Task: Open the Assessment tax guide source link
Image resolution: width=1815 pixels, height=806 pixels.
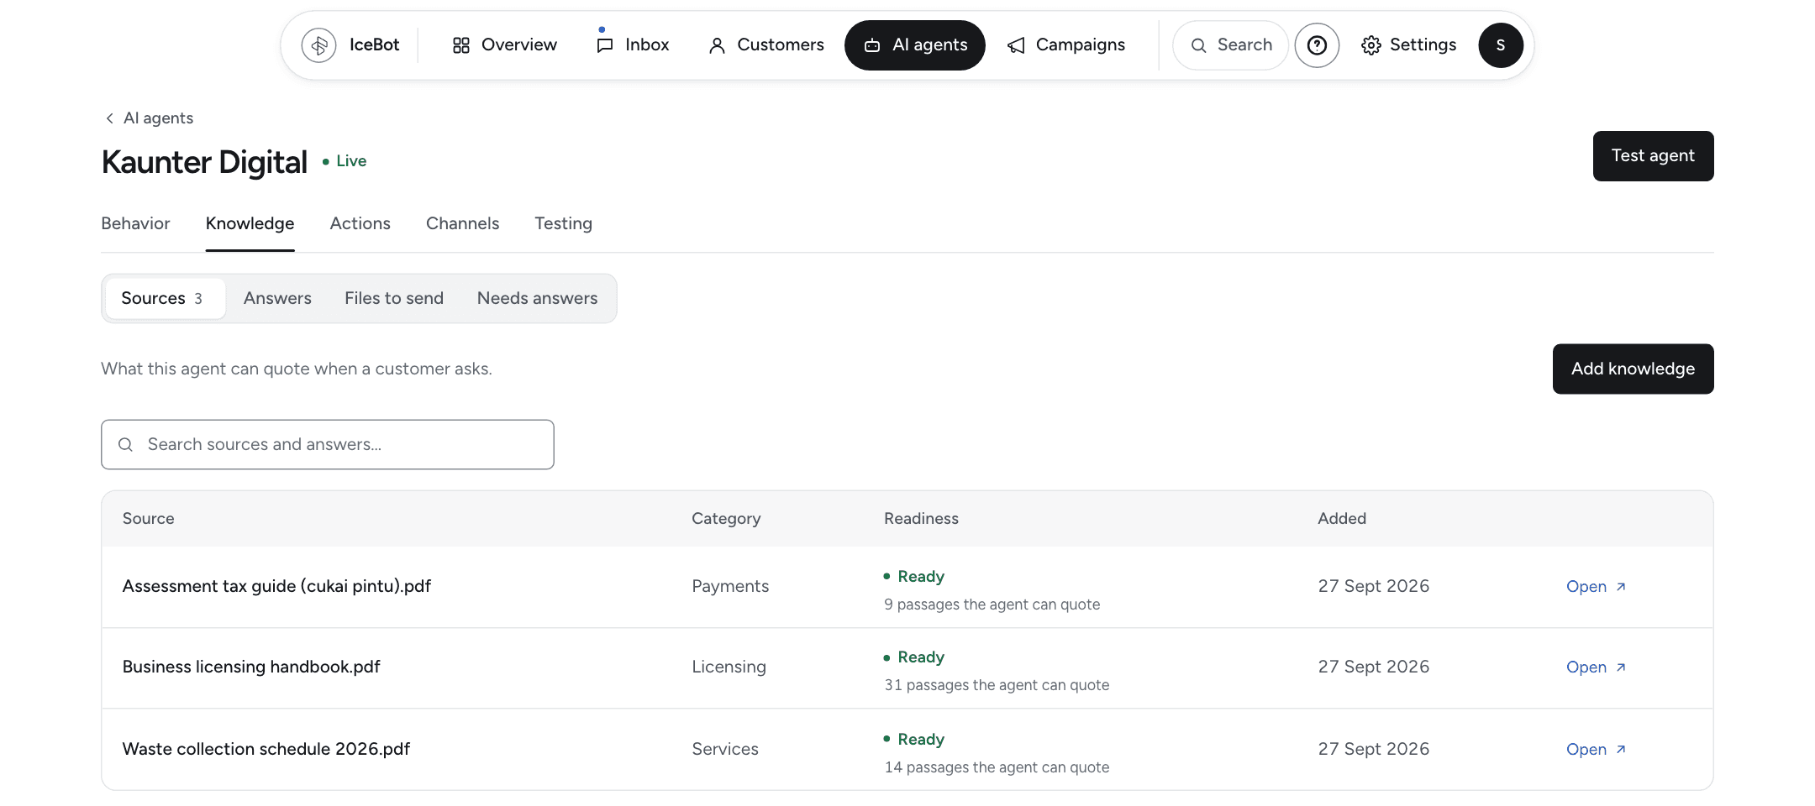Action: (x=1596, y=587)
